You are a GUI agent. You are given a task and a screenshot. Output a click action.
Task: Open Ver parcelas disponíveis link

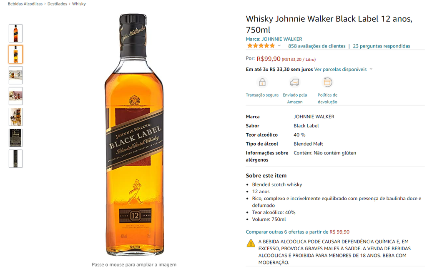pos(340,70)
